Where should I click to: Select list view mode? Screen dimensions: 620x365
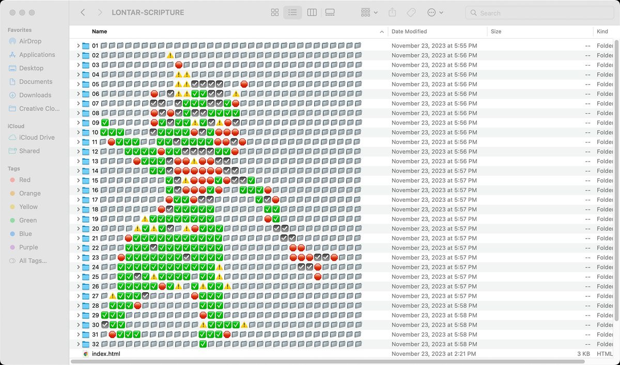[292, 12]
